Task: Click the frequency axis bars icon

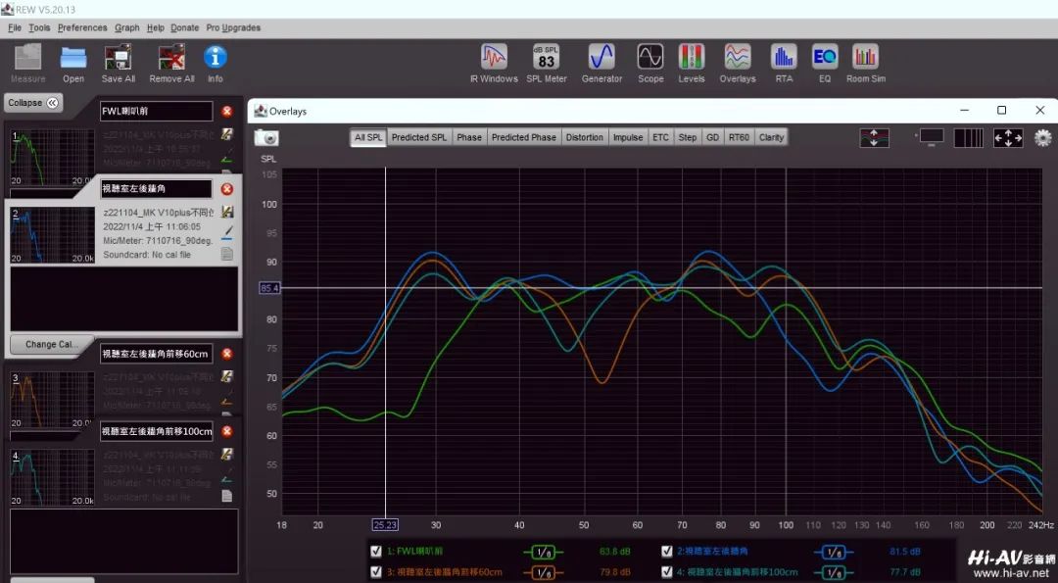Action: tap(968, 137)
